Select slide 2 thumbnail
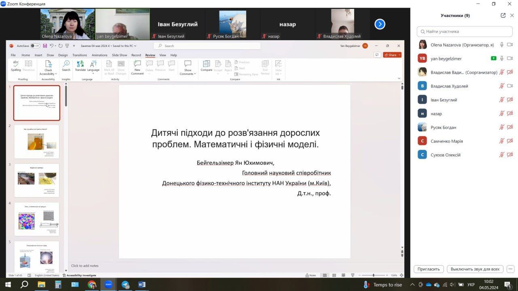Viewport: 518px width, 291px height. (x=36, y=142)
